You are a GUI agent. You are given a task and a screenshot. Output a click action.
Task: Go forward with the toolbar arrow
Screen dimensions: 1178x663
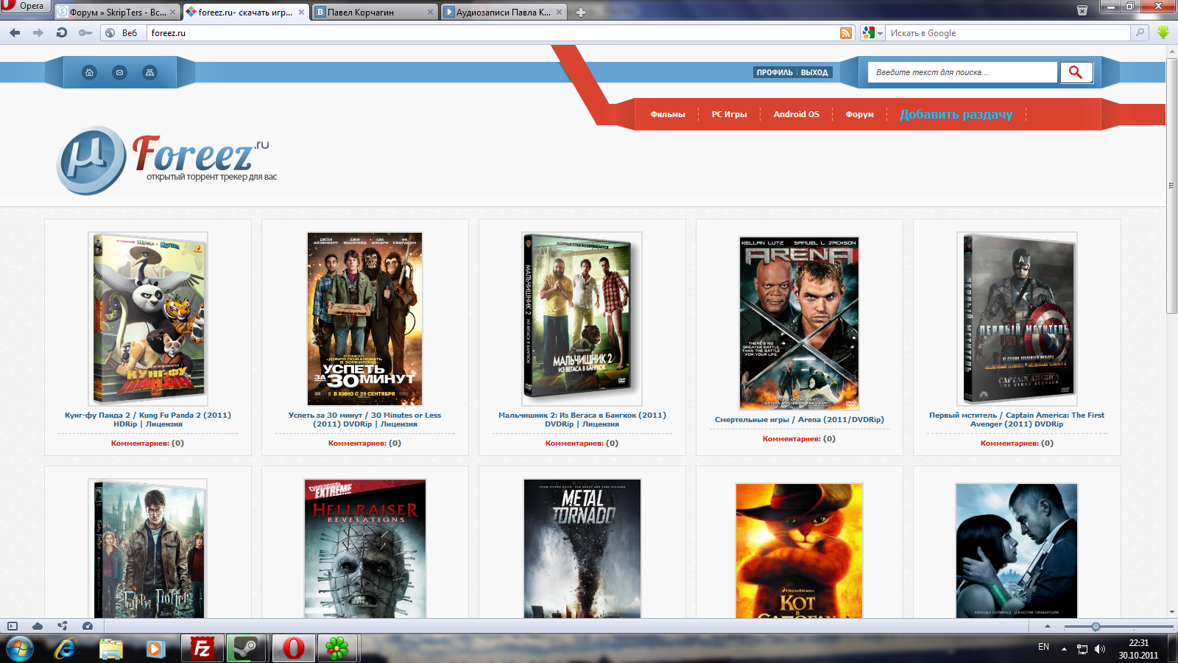[x=38, y=32]
